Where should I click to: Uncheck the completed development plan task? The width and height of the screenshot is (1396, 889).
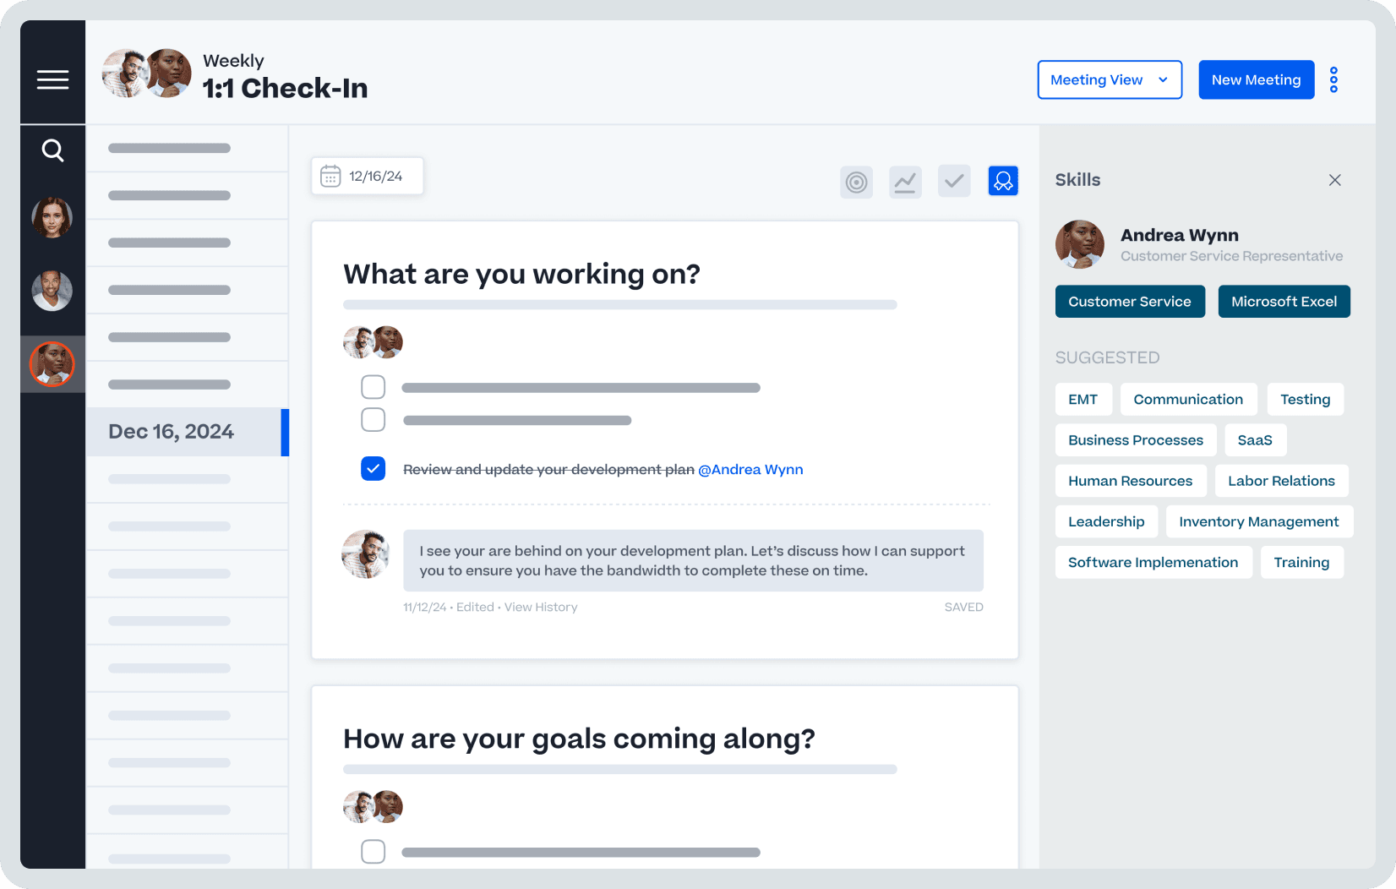coord(373,467)
